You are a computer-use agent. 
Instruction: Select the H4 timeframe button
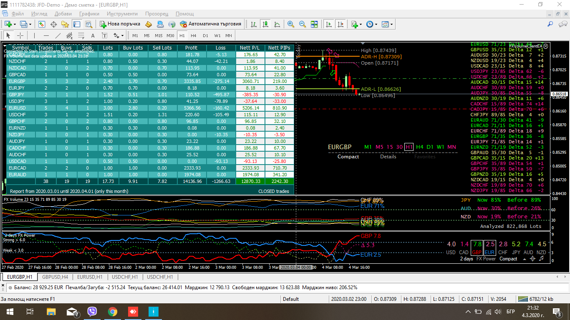point(194,35)
